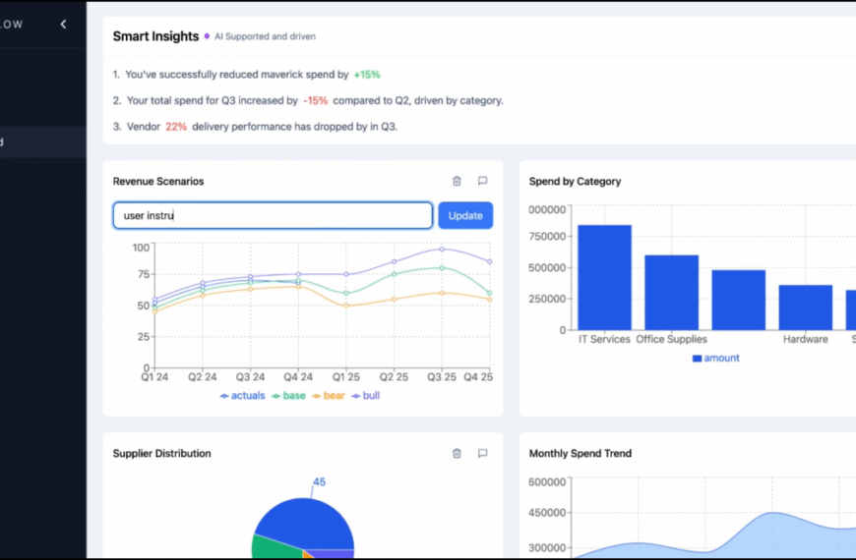Delete the Revenue Scenarios chart via trash icon

(x=457, y=181)
